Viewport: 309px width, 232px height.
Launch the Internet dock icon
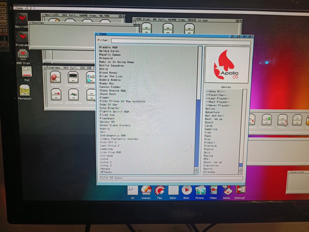coord(146,191)
